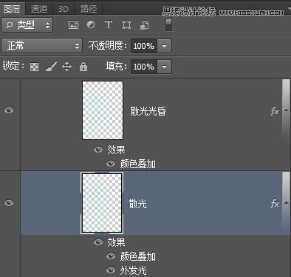
Task: Click 效果 label under 散光
Action: [116, 242]
